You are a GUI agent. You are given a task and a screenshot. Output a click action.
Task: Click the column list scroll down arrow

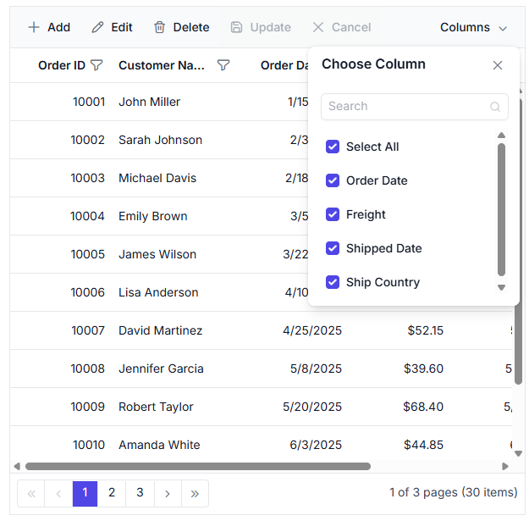point(502,287)
